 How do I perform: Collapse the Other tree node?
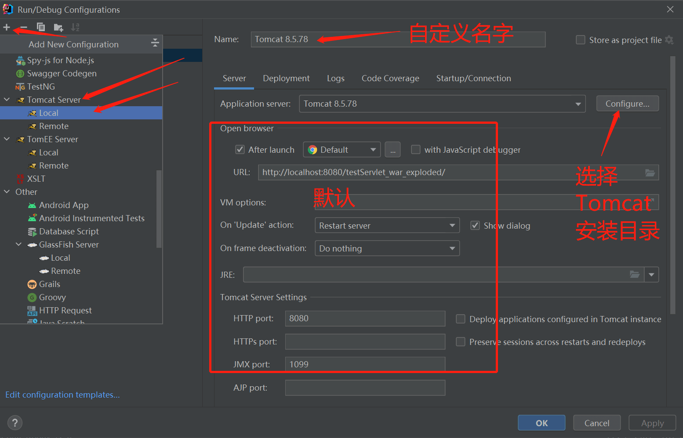(x=7, y=192)
